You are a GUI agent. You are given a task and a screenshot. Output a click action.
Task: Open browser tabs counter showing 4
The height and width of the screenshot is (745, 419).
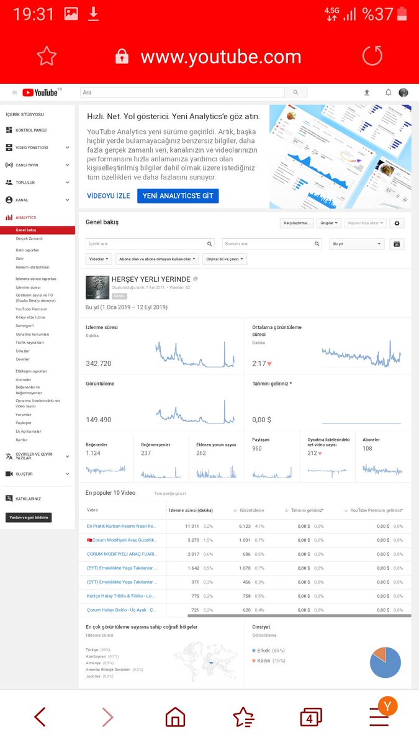click(x=310, y=718)
